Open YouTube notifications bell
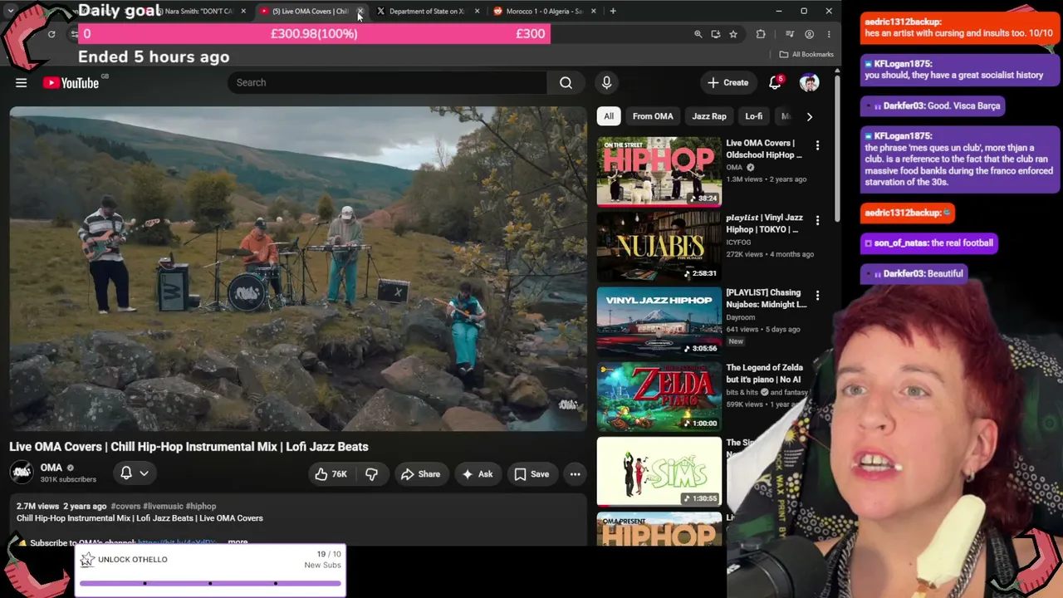The image size is (1063, 598). point(775,82)
